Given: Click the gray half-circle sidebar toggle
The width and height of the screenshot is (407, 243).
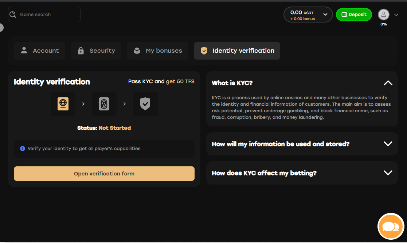Looking at the screenshot, I should pyautogui.click(x=1, y=28).
